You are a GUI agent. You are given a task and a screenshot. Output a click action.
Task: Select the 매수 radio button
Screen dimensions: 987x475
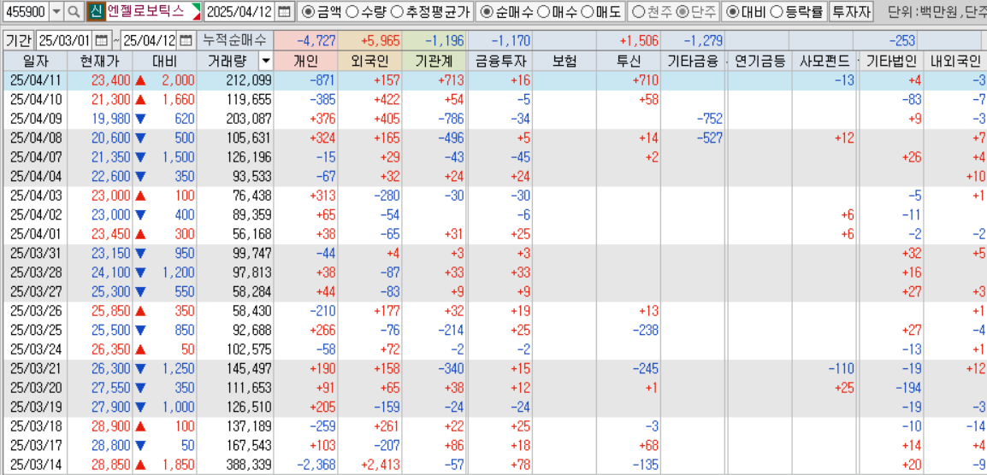point(542,11)
